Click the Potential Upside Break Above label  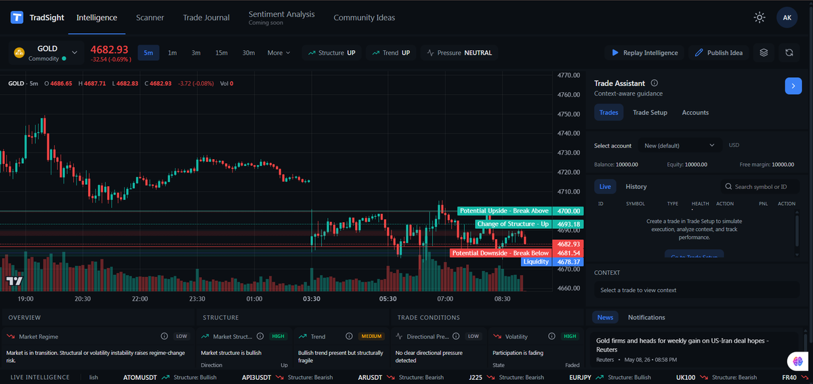pos(504,211)
